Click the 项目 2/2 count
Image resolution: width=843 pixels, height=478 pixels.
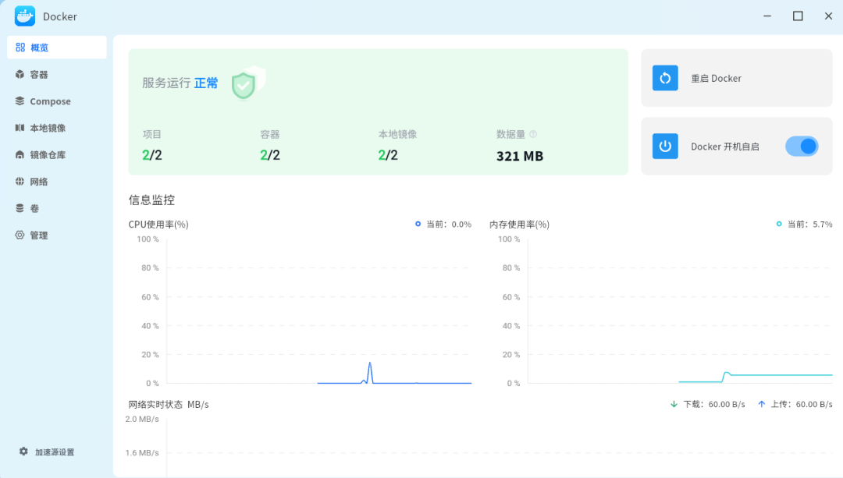tap(152, 155)
